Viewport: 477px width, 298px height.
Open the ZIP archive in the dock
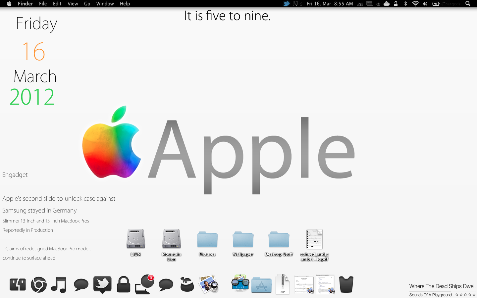283,284
